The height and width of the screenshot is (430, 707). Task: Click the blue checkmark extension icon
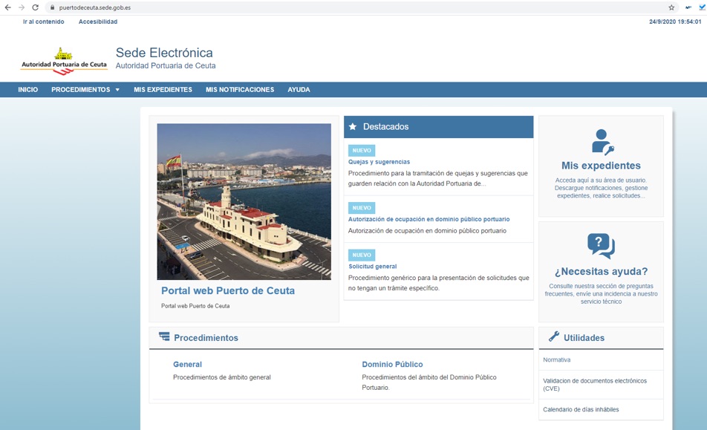tap(703, 7)
